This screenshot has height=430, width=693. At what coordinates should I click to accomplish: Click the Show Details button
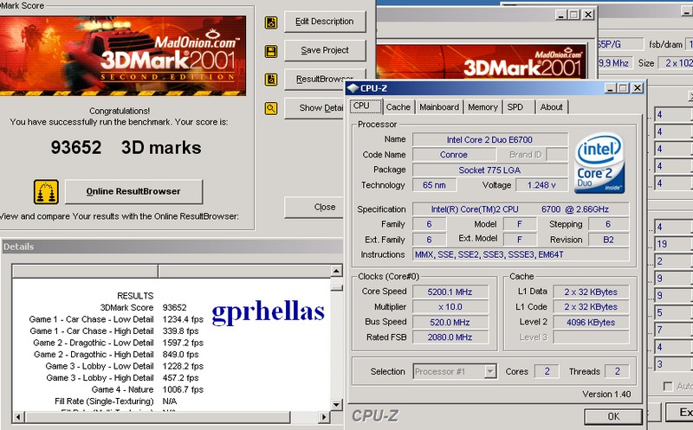pos(314,108)
